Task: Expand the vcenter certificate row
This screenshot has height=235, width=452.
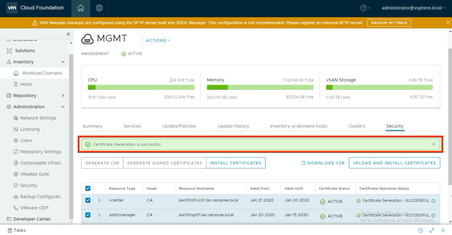Action: [99, 201]
